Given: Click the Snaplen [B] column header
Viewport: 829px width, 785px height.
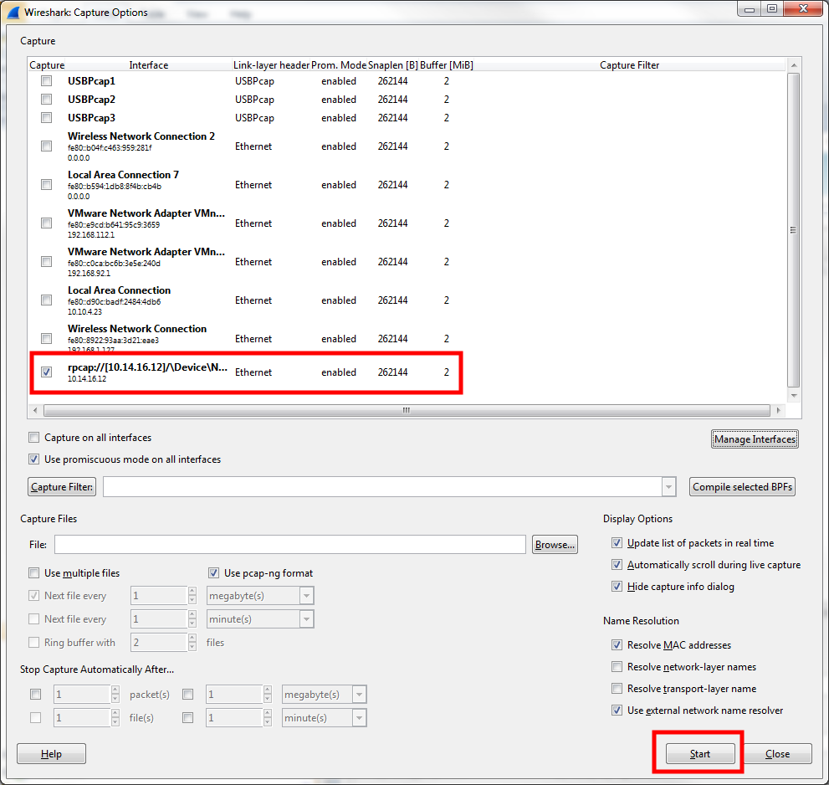Looking at the screenshot, I should [x=393, y=65].
